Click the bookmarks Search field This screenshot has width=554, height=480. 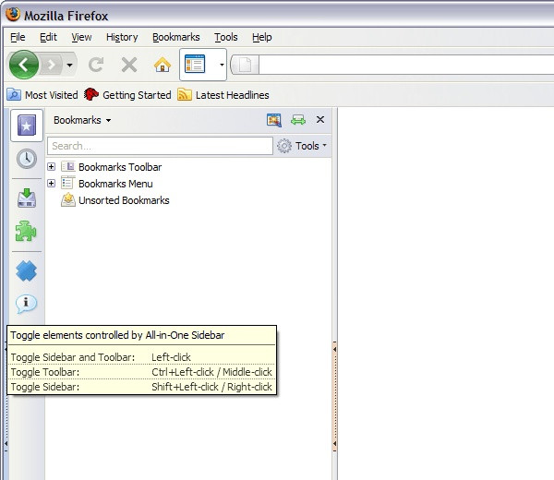(160, 146)
